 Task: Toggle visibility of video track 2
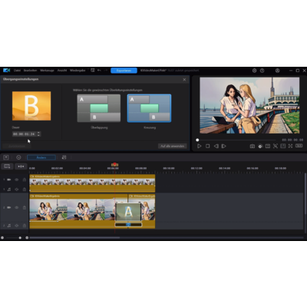click(17, 207)
